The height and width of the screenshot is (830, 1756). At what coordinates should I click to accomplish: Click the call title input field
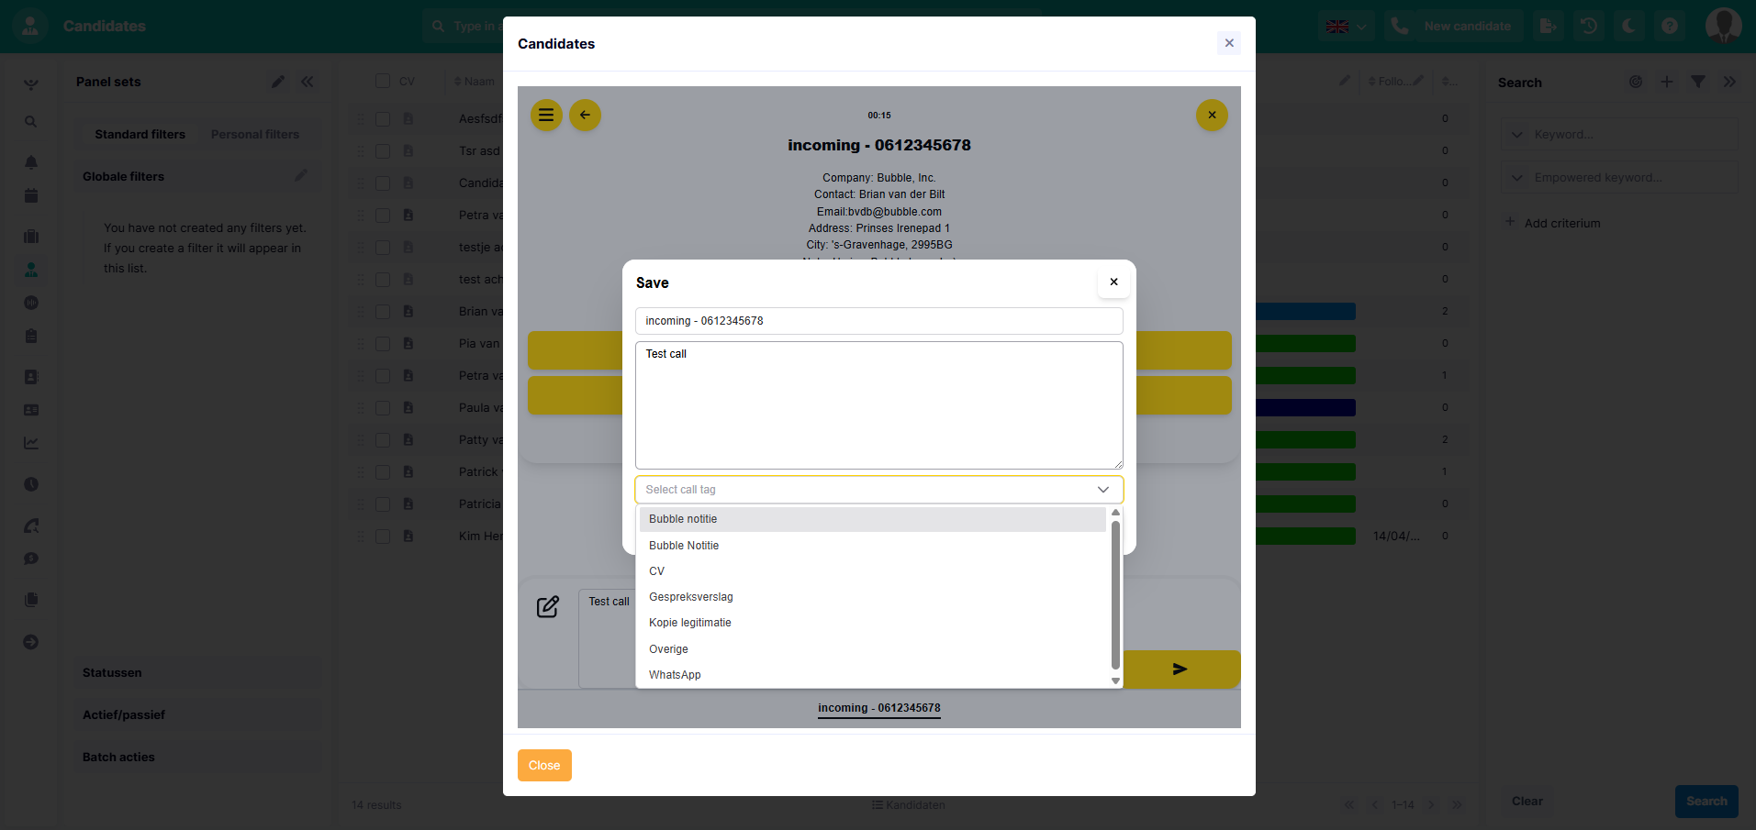click(x=878, y=321)
